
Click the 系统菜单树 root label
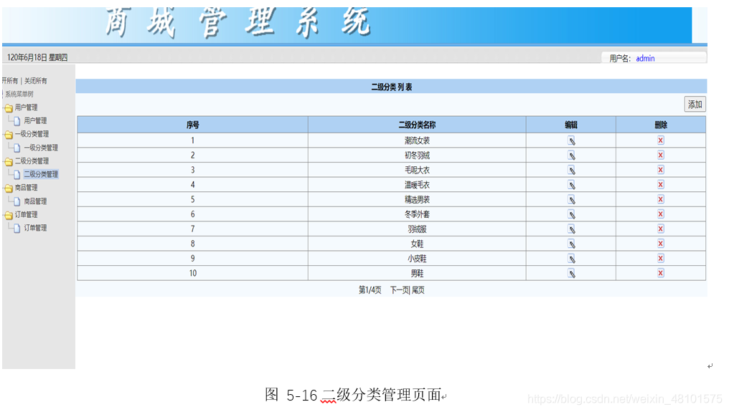[19, 95]
